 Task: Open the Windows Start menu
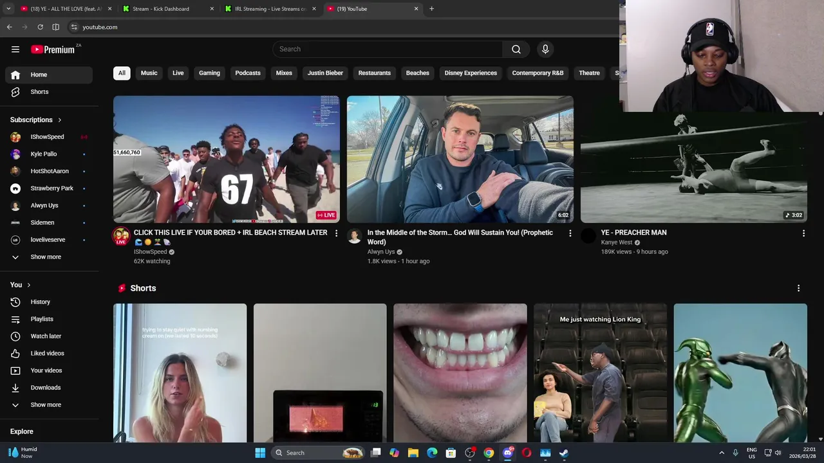coord(260,453)
